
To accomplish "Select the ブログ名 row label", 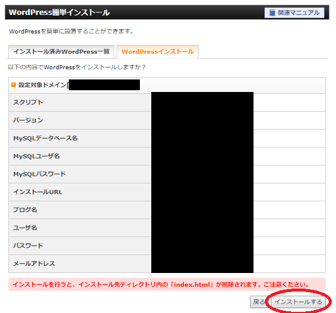I will pos(25,210).
